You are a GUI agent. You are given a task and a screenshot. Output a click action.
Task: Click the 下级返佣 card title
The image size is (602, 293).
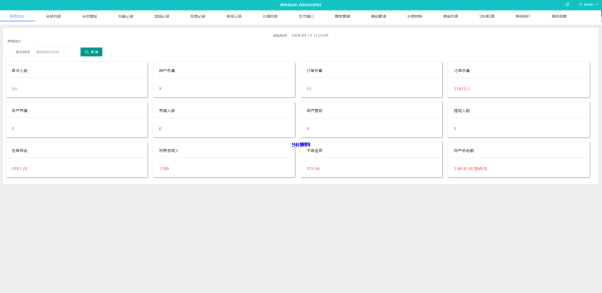pyautogui.click(x=315, y=151)
